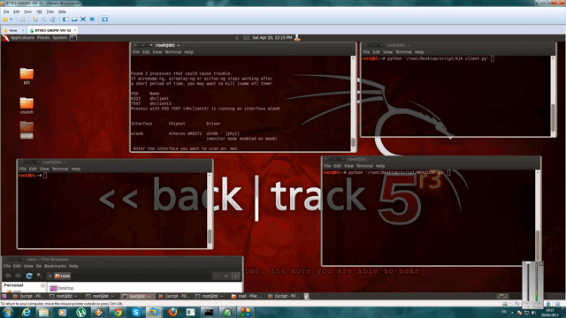
Task: Click the root location button in File Browser
Action: [62, 276]
